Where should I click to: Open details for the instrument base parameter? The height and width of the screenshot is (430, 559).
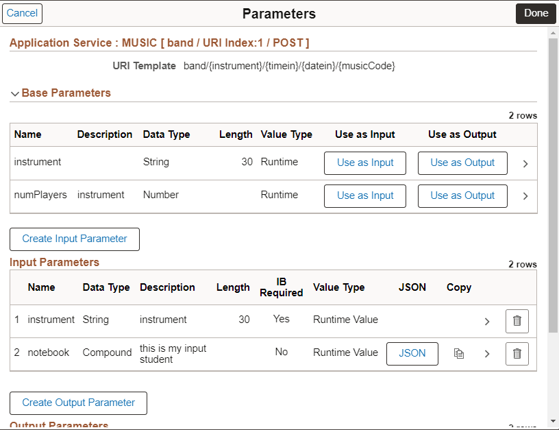526,163
